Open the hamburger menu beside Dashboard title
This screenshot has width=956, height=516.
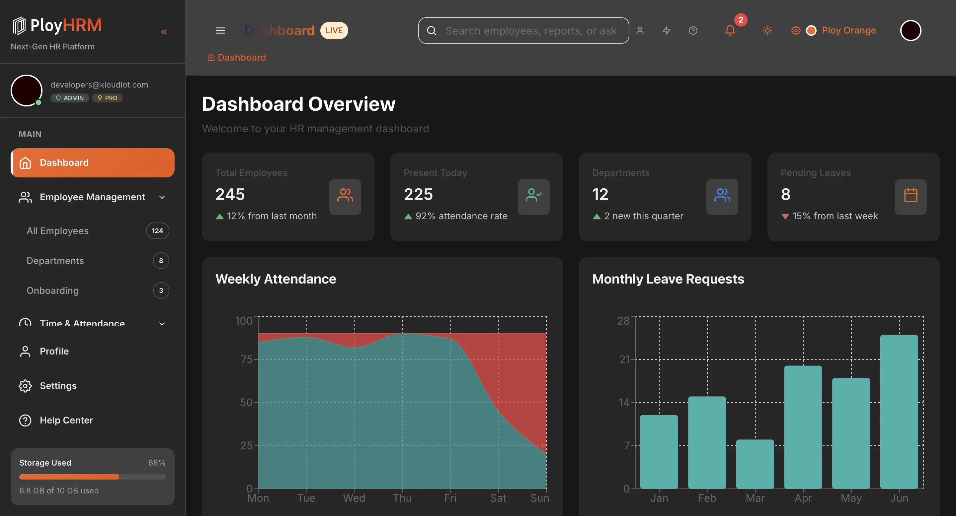tap(220, 31)
